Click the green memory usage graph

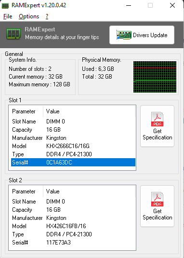(x=155, y=77)
